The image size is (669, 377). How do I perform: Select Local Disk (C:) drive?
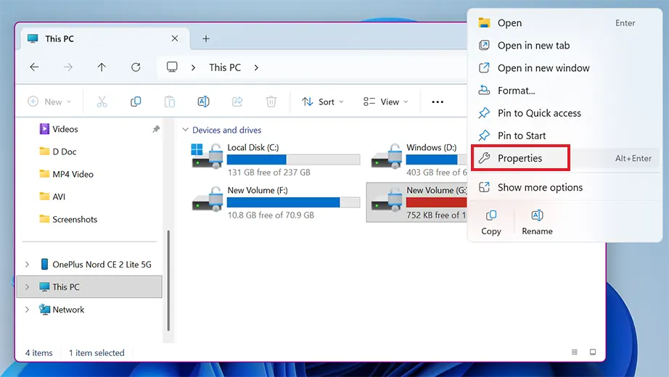276,160
